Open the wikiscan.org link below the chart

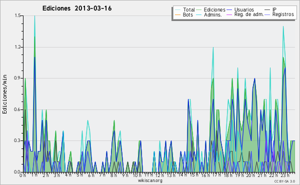pyautogui.click(x=150, y=180)
